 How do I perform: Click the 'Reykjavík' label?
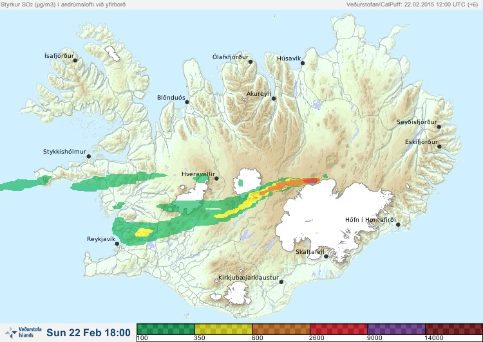[x=101, y=239]
